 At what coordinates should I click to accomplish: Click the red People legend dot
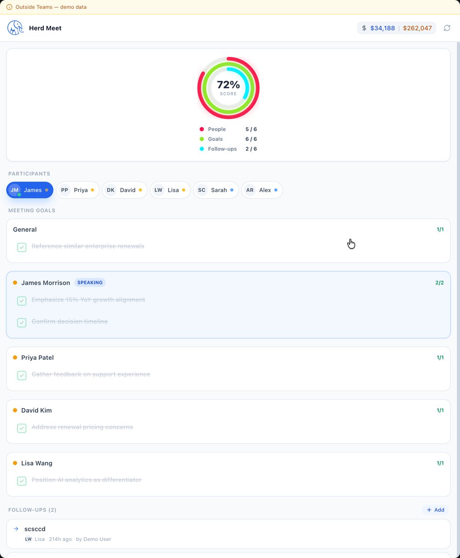(201, 129)
